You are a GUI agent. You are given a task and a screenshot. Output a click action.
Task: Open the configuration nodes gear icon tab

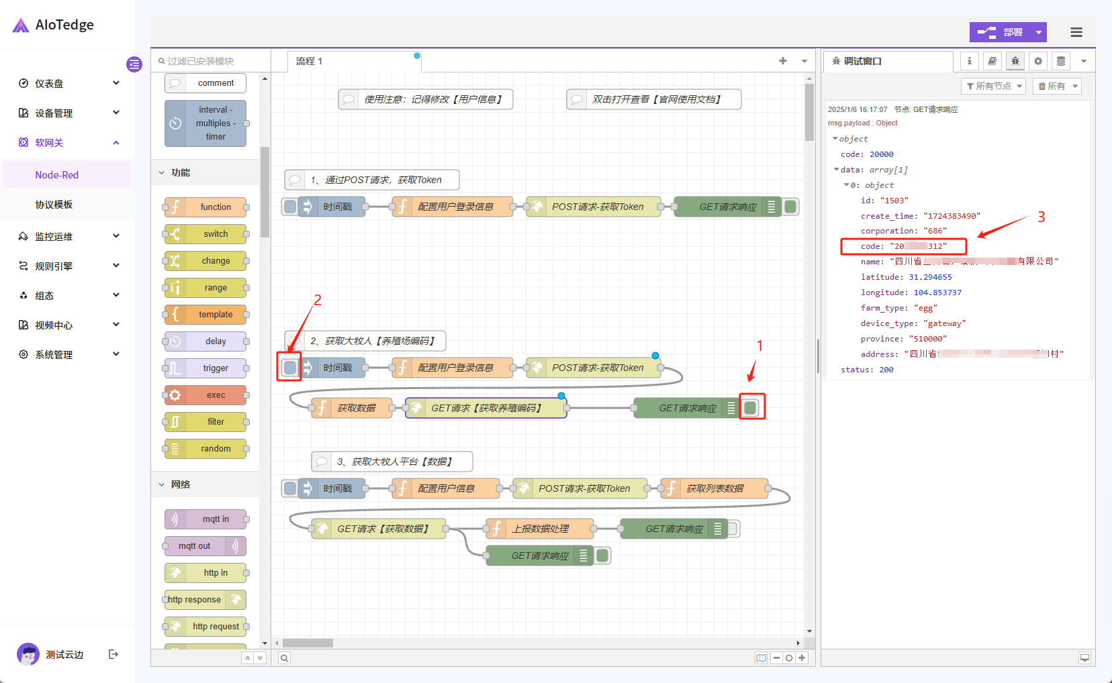point(1037,61)
